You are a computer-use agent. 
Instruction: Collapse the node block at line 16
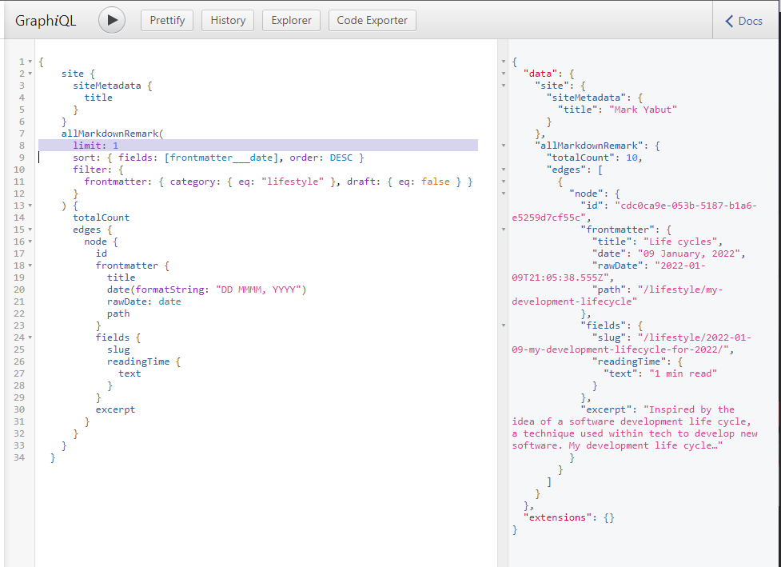coord(30,242)
